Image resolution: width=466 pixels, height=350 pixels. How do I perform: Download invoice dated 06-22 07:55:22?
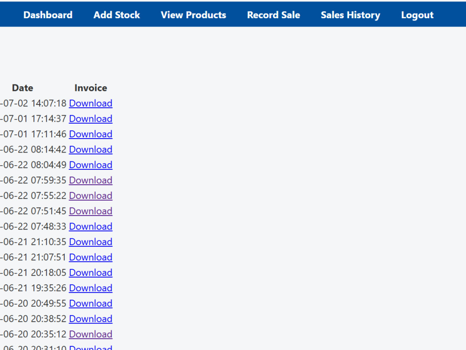(x=91, y=196)
